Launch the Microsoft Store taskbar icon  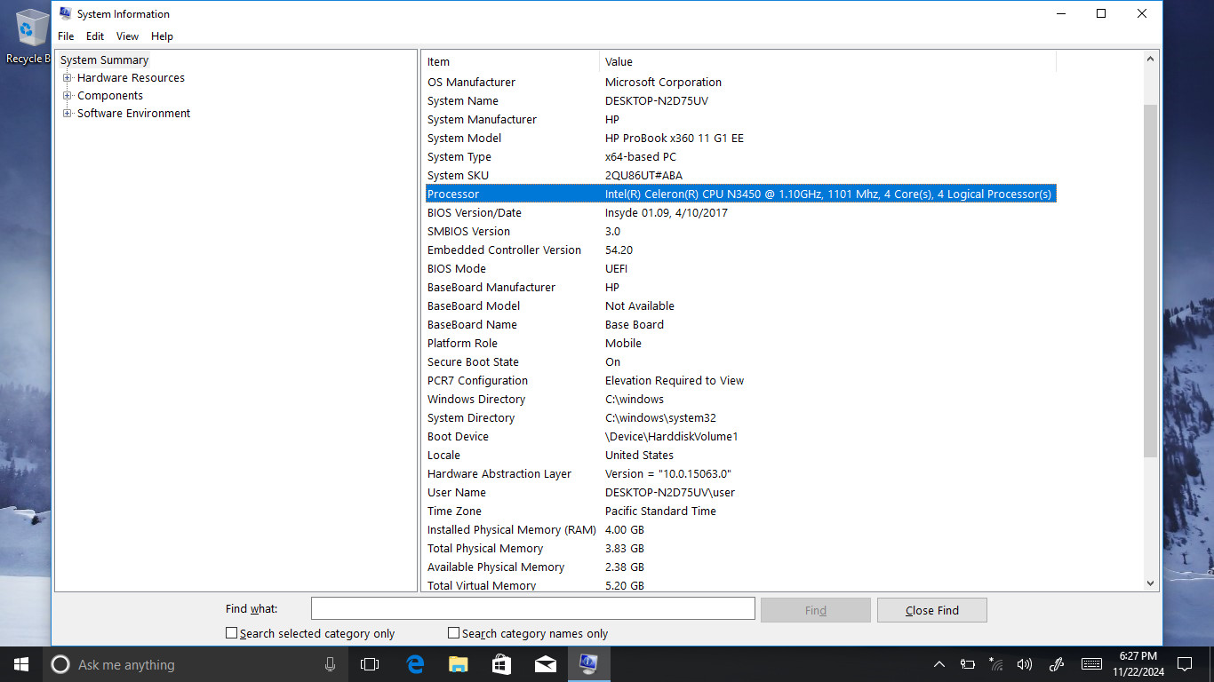click(501, 664)
